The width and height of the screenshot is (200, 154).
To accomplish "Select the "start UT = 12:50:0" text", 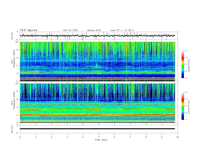I will [122, 30].
